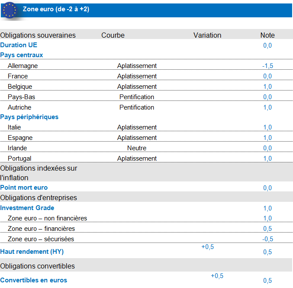Open the Duration UE link
The height and width of the screenshot is (288, 293).
click(19, 45)
